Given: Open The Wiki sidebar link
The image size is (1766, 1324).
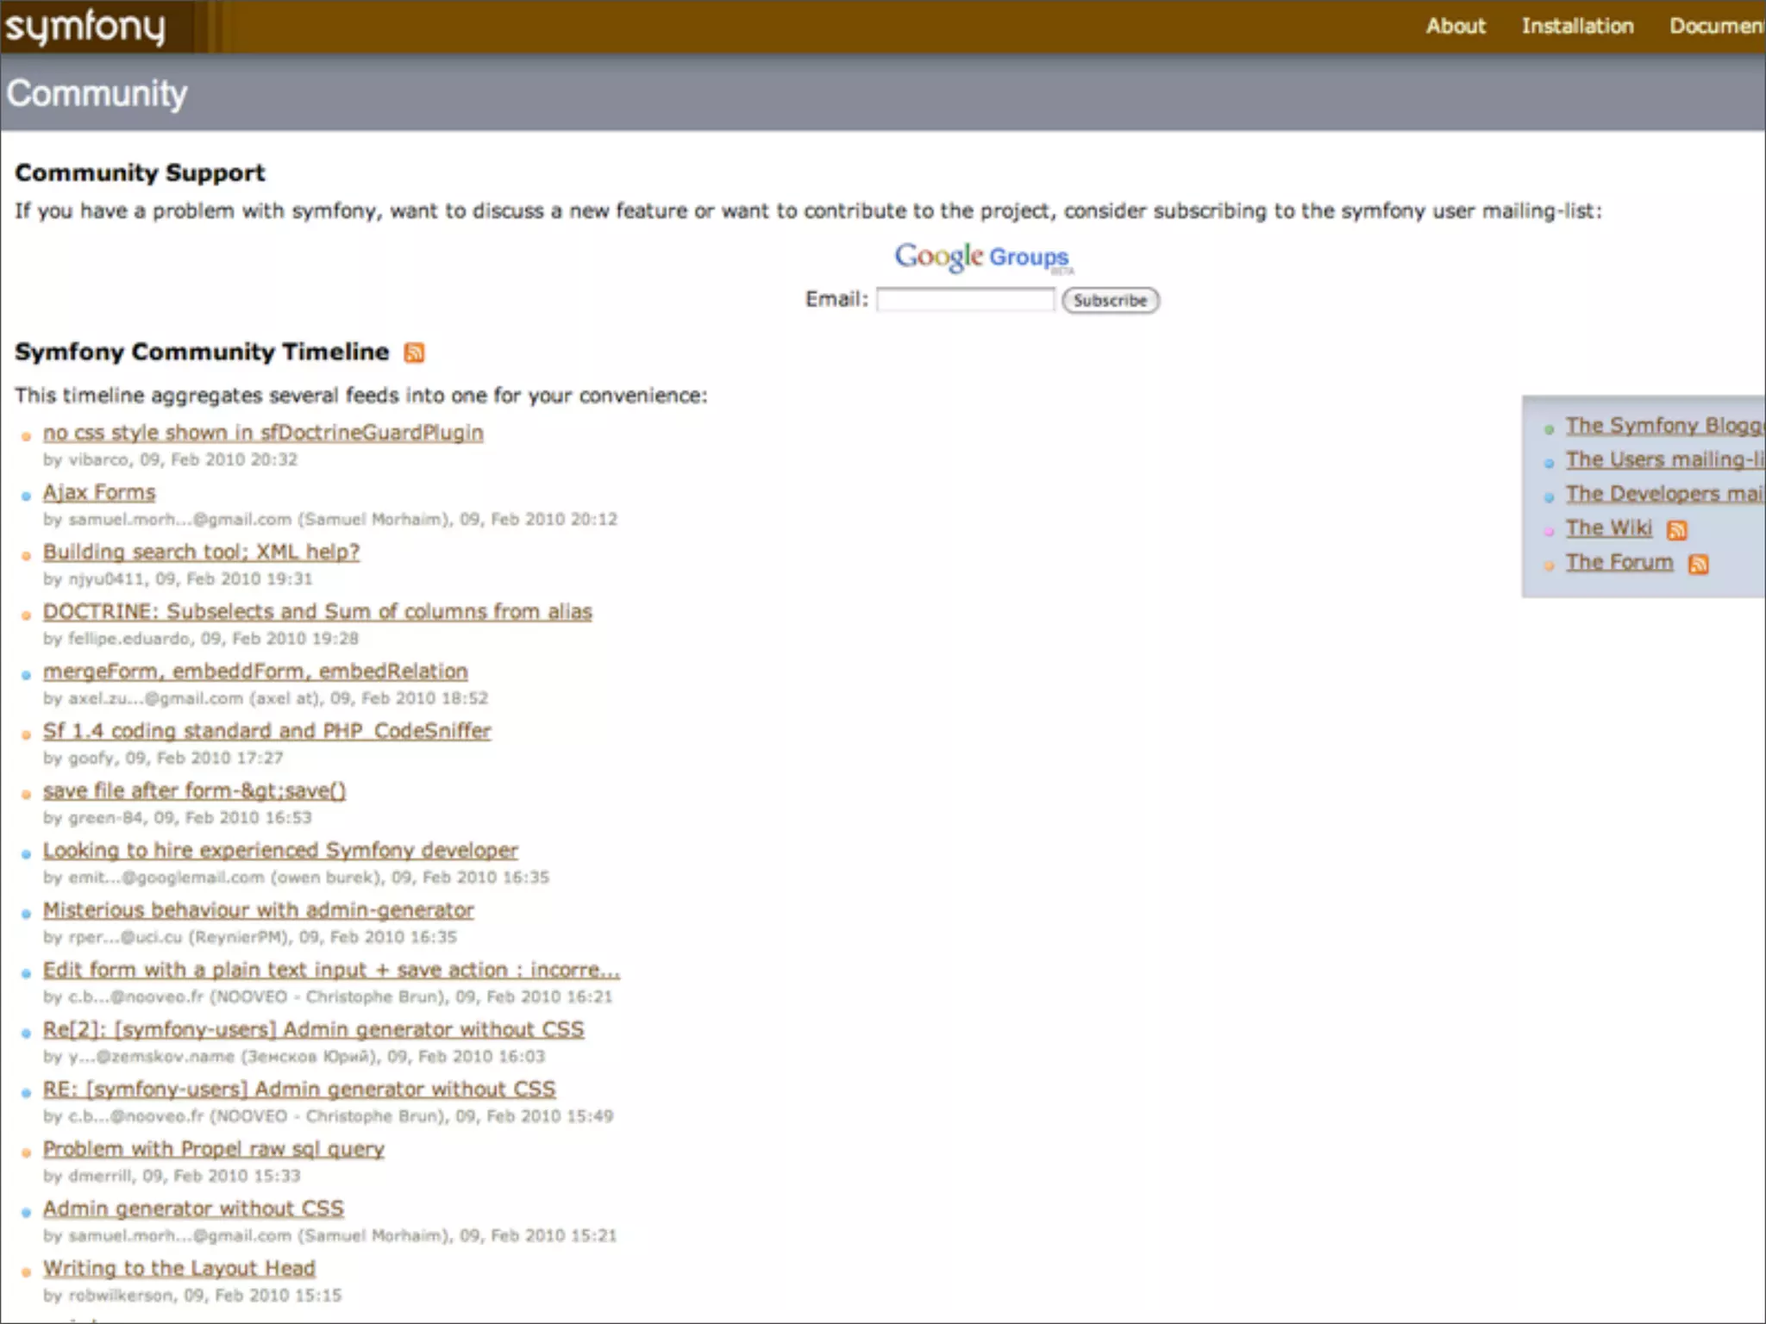Looking at the screenshot, I should [1608, 528].
